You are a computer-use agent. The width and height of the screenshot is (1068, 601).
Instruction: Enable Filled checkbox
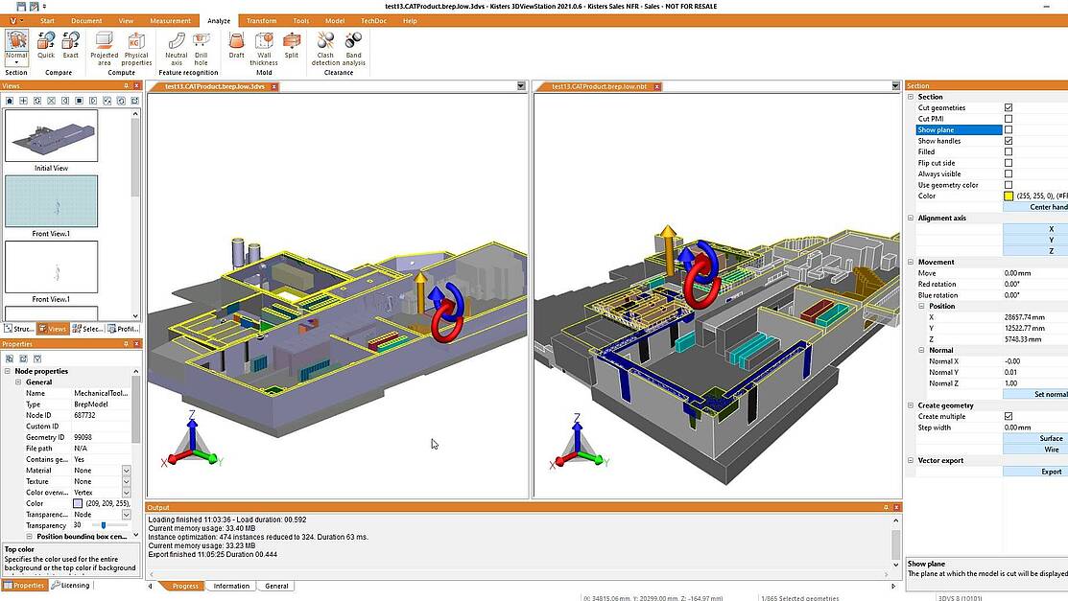pyautogui.click(x=1009, y=151)
